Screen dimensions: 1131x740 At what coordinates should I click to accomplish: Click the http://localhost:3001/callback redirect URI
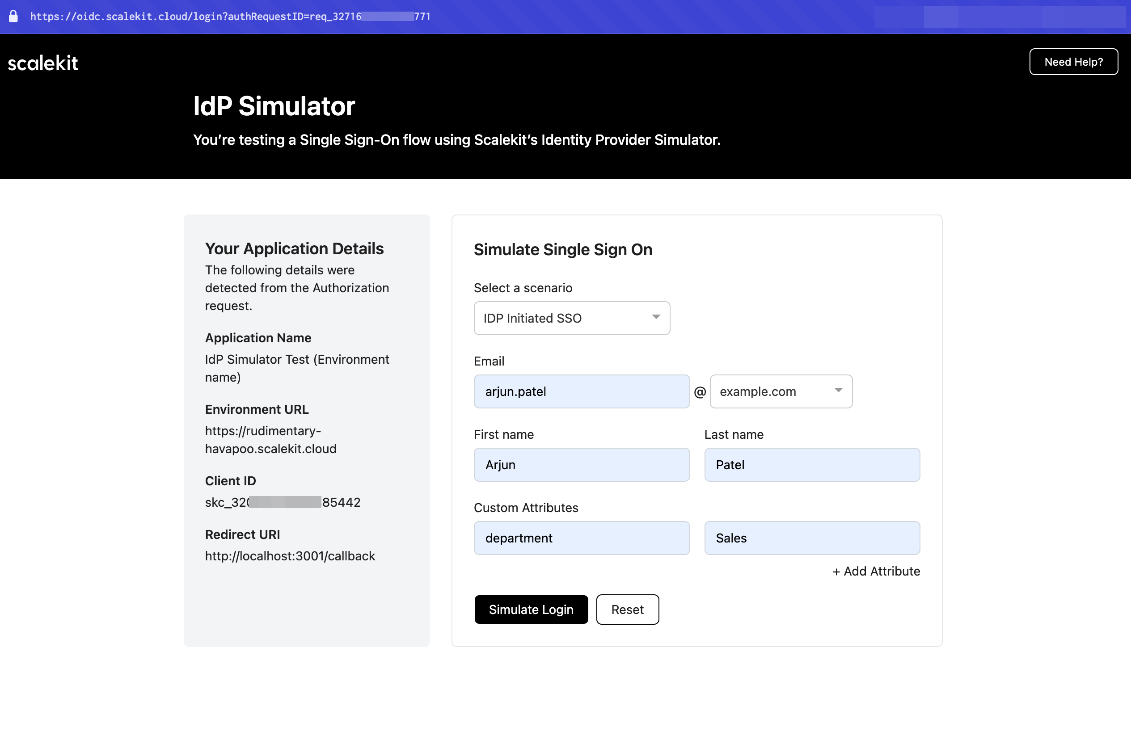[x=290, y=556]
